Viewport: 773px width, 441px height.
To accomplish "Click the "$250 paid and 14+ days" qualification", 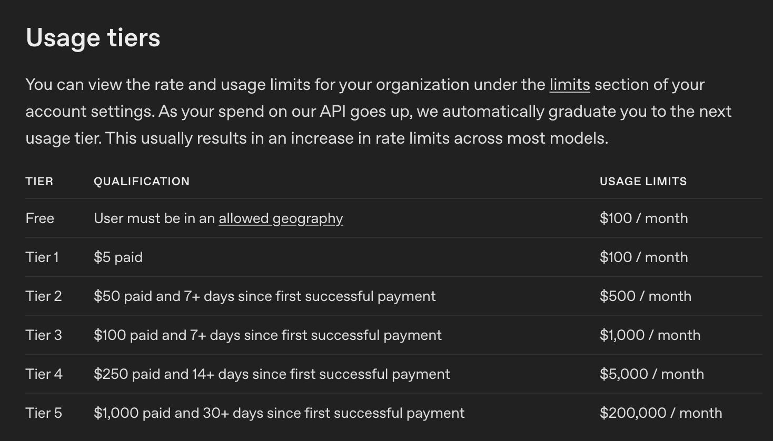I will tap(272, 374).
